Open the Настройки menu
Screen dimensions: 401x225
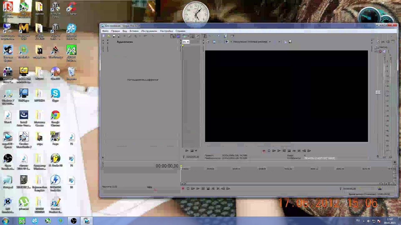pos(166,31)
